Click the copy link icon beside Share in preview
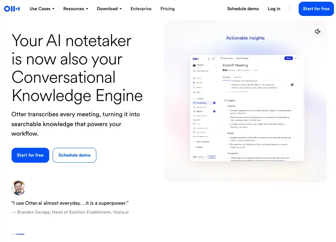 click(296, 58)
